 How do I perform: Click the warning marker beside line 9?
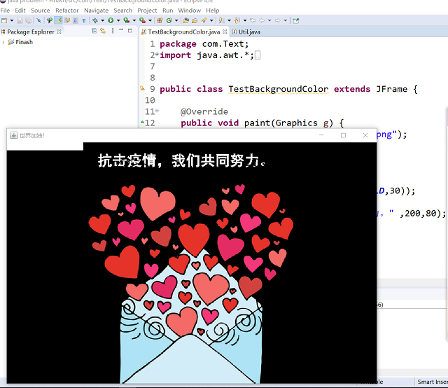[x=142, y=89]
